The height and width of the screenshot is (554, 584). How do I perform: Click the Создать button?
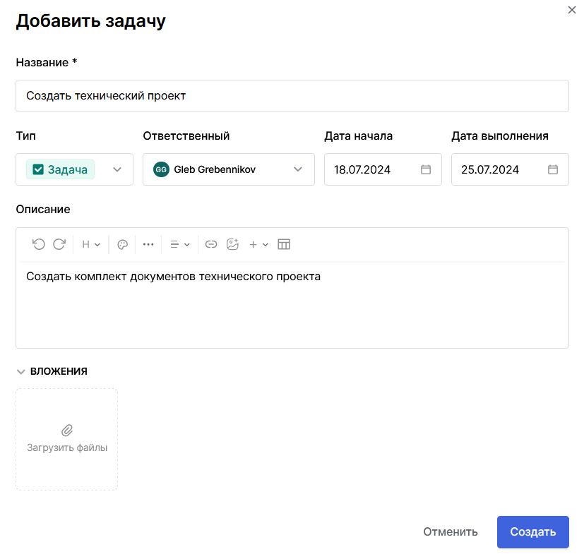coord(532,532)
